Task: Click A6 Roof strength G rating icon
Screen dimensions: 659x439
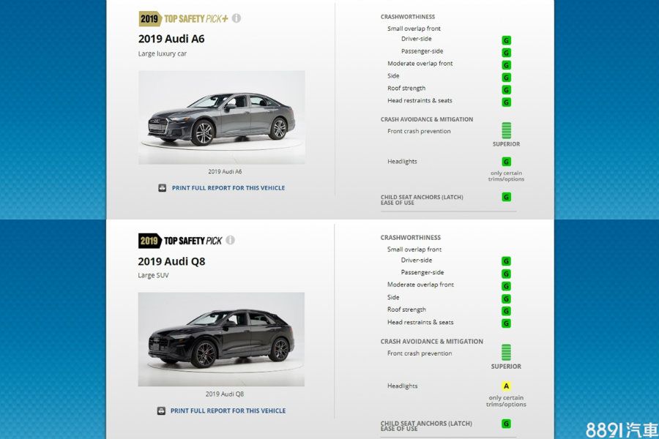Action: click(507, 90)
